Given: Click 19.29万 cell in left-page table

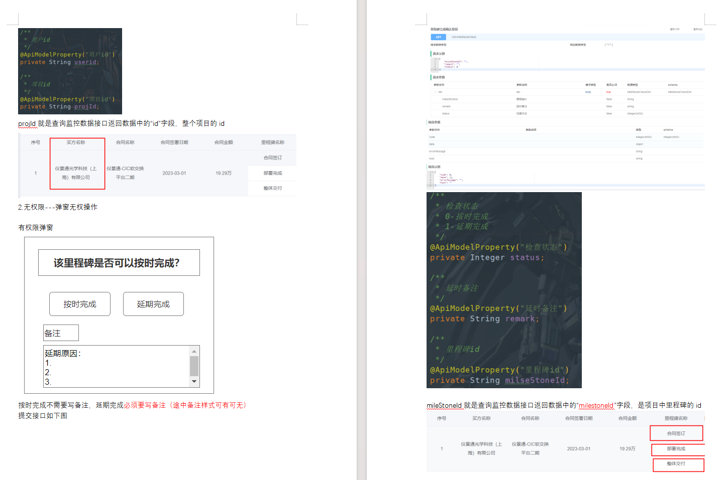Looking at the screenshot, I should coord(224,173).
